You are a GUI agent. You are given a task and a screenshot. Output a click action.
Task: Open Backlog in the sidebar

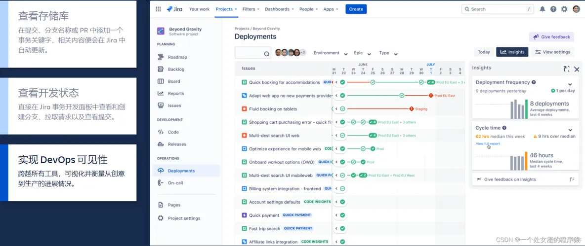pos(176,69)
